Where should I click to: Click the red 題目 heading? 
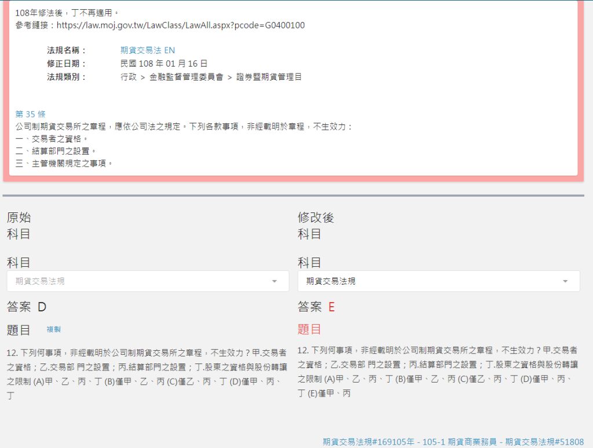point(309,329)
